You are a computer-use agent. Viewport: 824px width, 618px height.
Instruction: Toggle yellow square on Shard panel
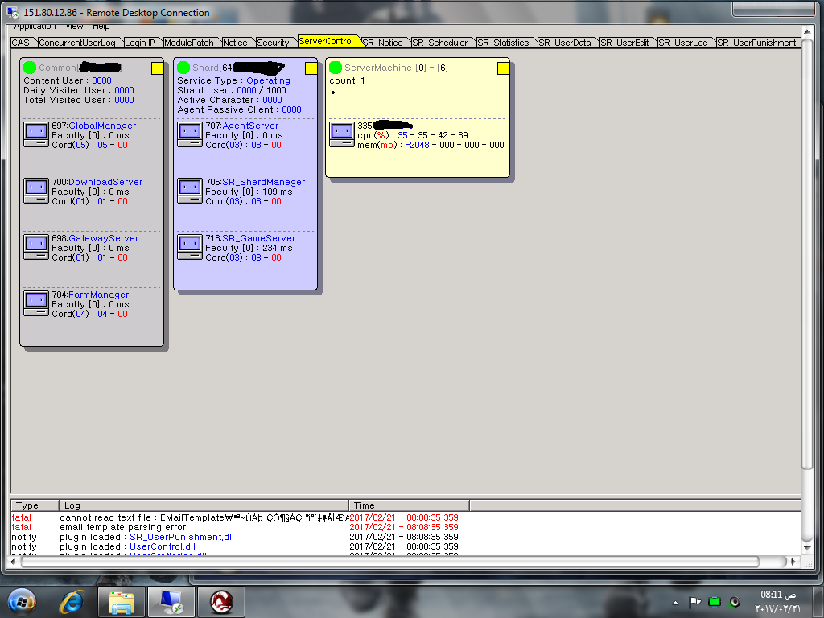[311, 68]
